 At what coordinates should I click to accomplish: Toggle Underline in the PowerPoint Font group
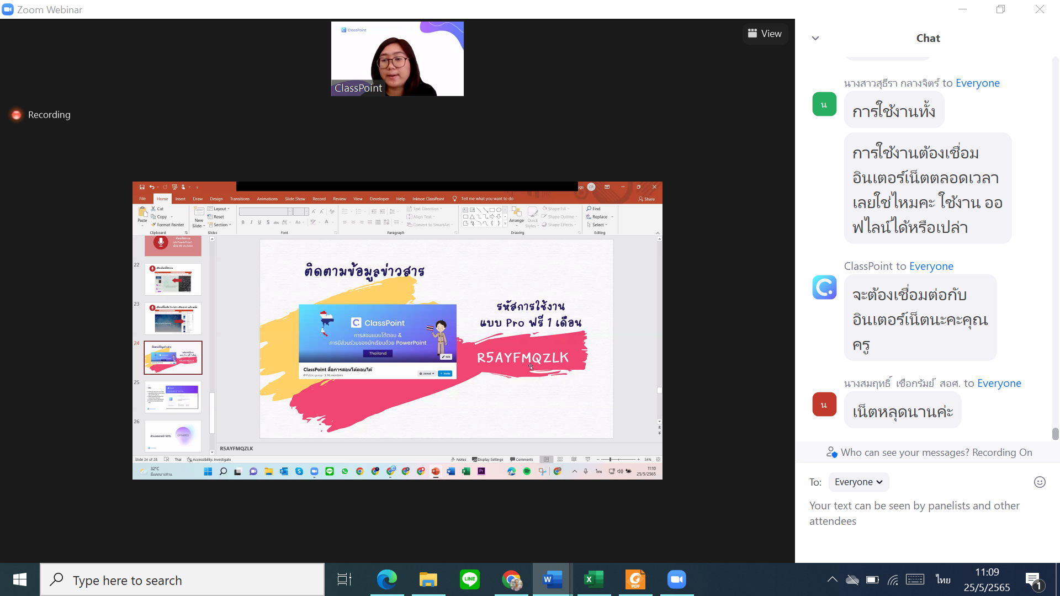point(259,222)
